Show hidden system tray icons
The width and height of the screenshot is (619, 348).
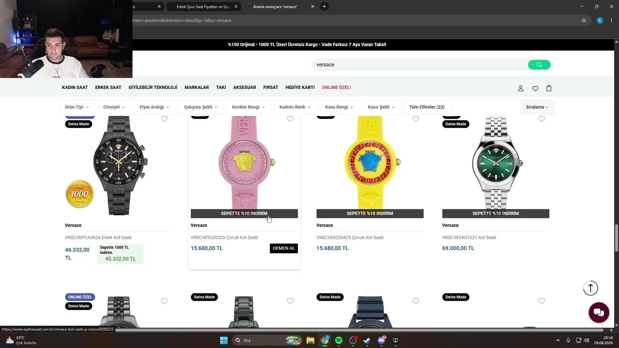(x=558, y=340)
